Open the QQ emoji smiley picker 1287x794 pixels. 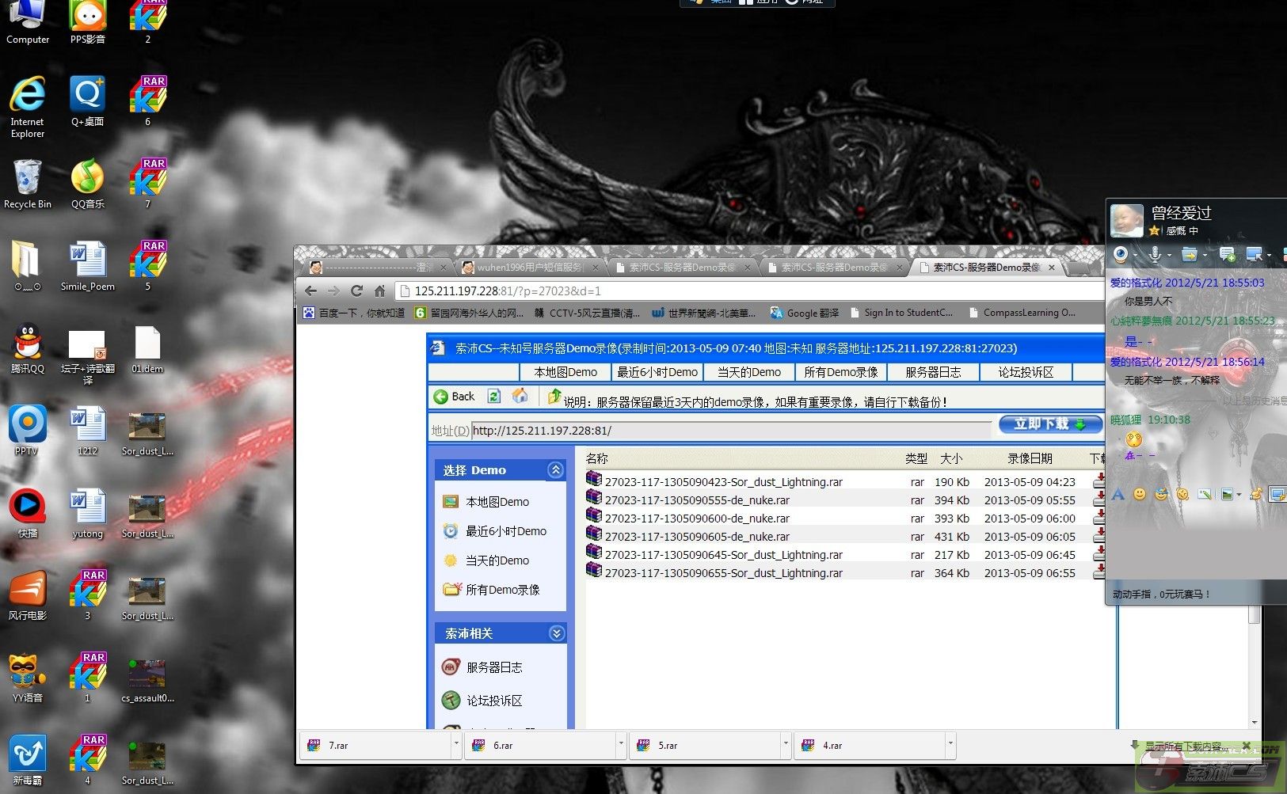tap(1140, 495)
